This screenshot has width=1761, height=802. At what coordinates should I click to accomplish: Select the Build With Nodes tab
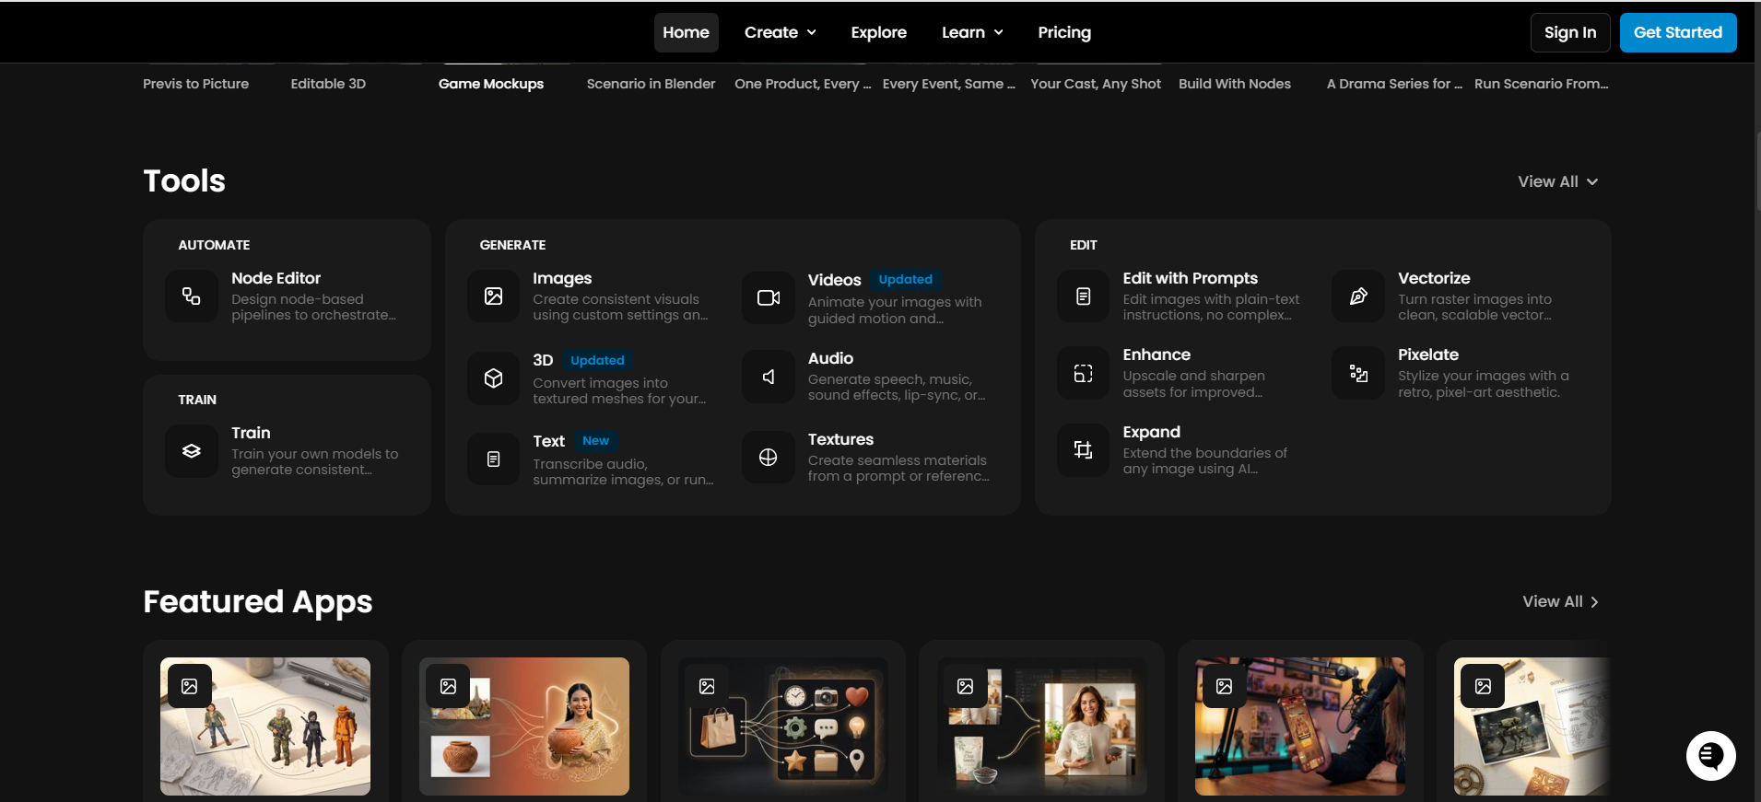pyautogui.click(x=1235, y=84)
